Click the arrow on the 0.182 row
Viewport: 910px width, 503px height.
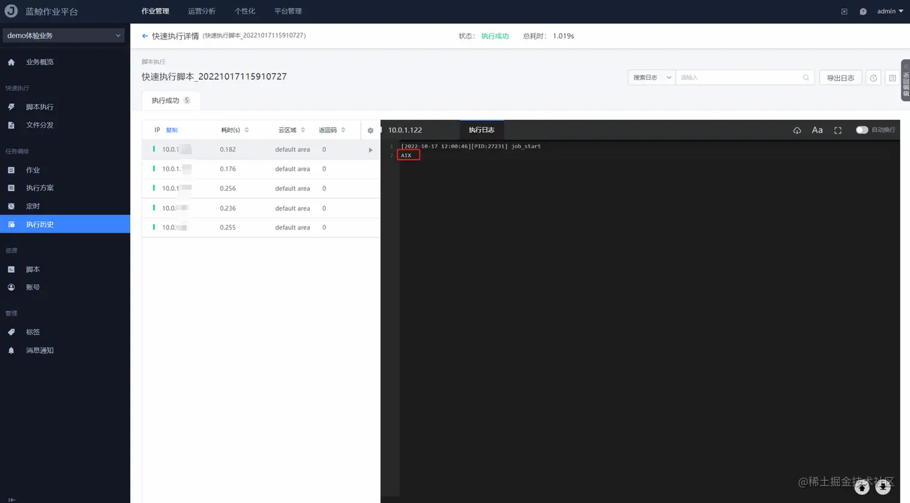(x=371, y=150)
